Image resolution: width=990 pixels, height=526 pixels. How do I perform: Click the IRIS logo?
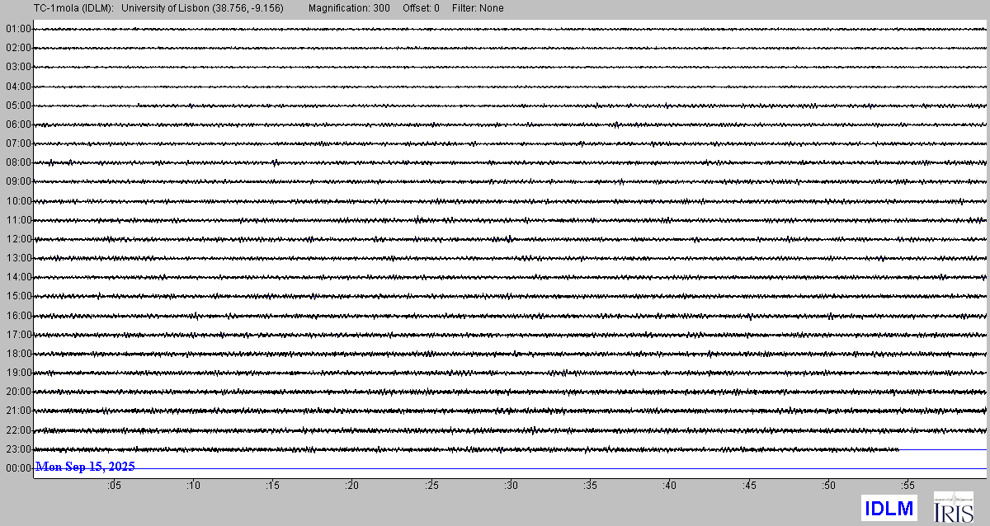(x=953, y=507)
